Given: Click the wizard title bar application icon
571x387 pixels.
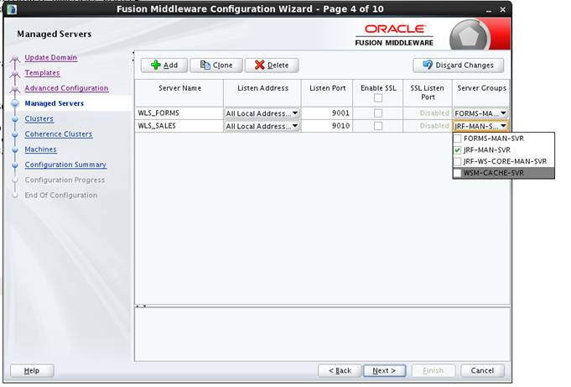Looking at the screenshot, I should coord(12,9).
